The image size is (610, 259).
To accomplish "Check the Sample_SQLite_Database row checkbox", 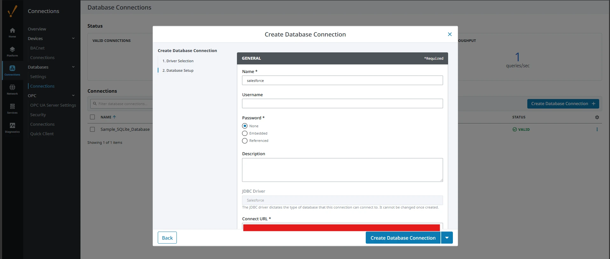I will point(93,129).
